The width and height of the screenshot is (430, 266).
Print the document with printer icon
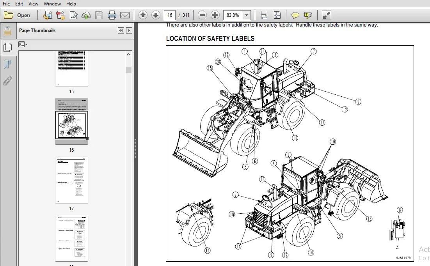(x=112, y=15)
